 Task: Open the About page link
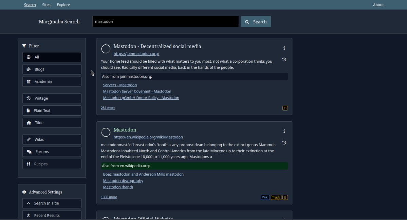tap(378, 5)
